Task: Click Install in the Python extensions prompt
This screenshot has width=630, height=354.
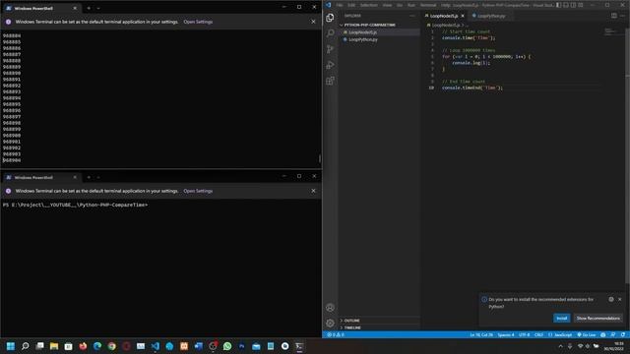Action: tap(562, 319)
